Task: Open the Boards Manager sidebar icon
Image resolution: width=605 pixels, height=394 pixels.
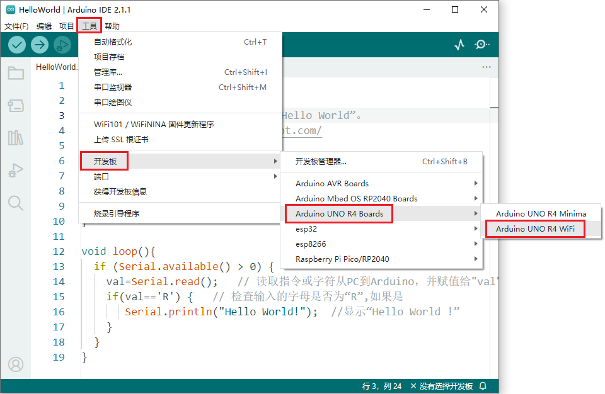Action: pyautogui.click(x=16, y=106)
